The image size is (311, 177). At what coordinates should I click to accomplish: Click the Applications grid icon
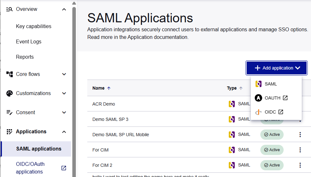(x=9, y=132)
